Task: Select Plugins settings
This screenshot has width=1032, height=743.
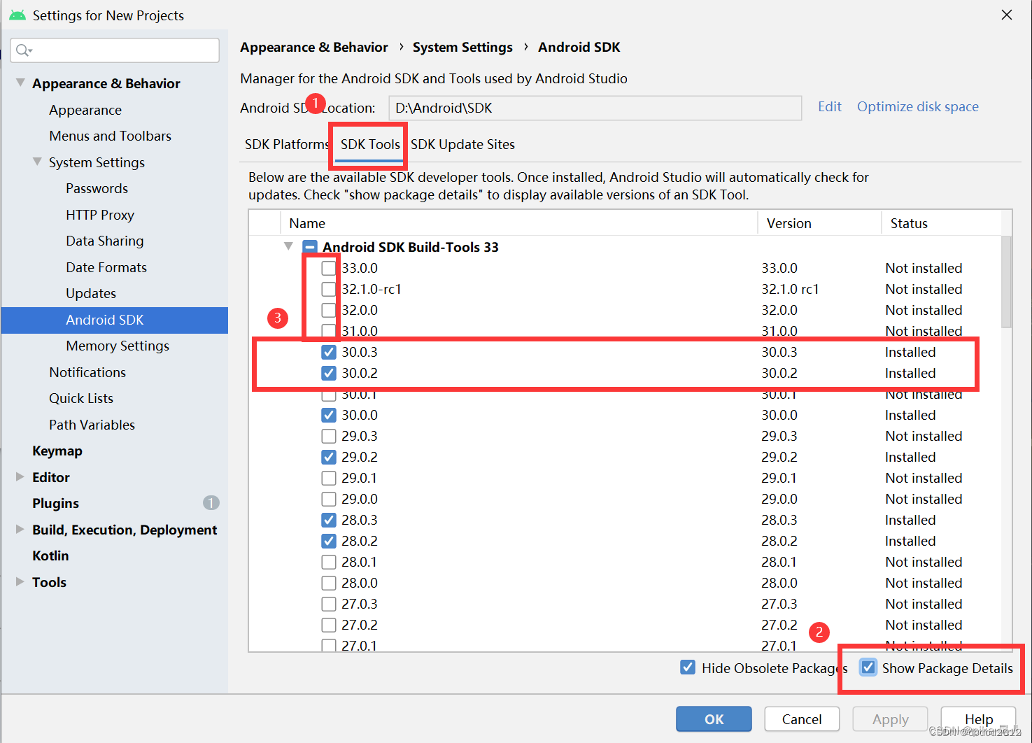Action: [55, 503]
